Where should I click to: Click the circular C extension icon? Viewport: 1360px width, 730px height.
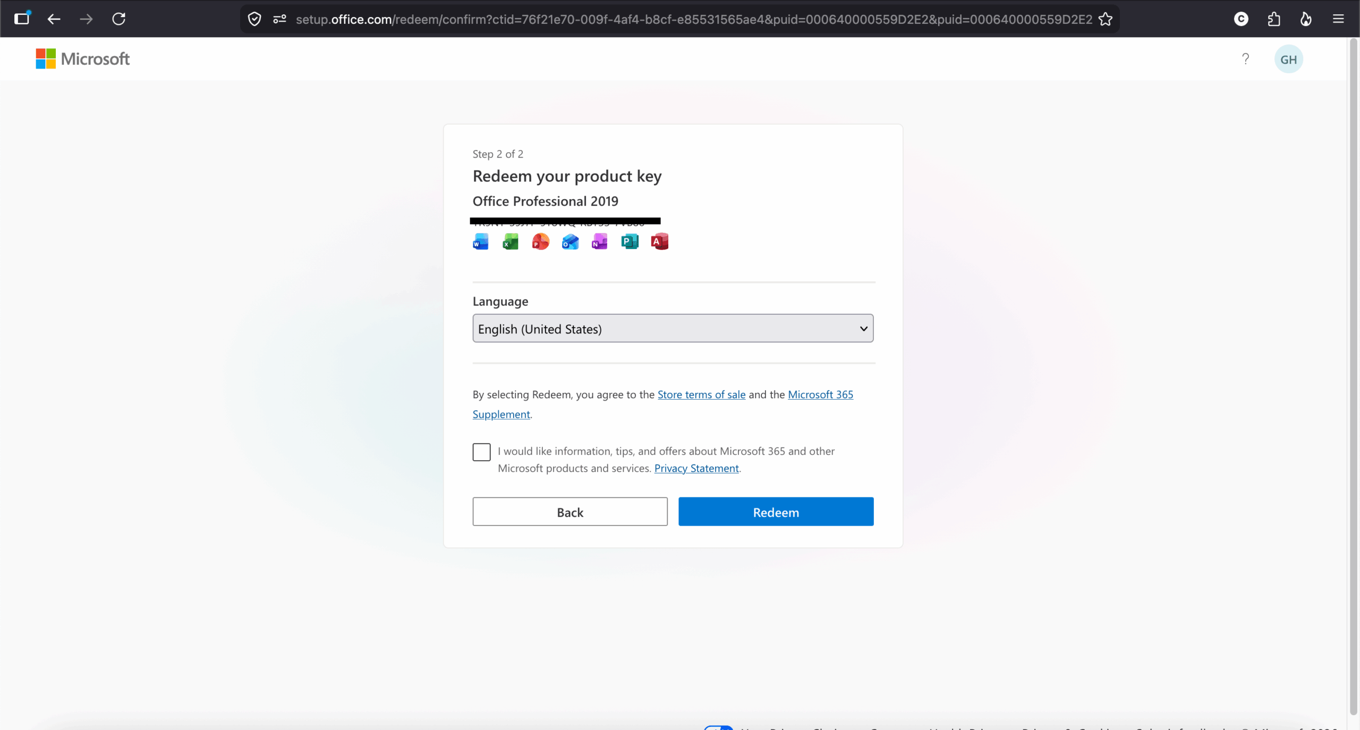1241,19
